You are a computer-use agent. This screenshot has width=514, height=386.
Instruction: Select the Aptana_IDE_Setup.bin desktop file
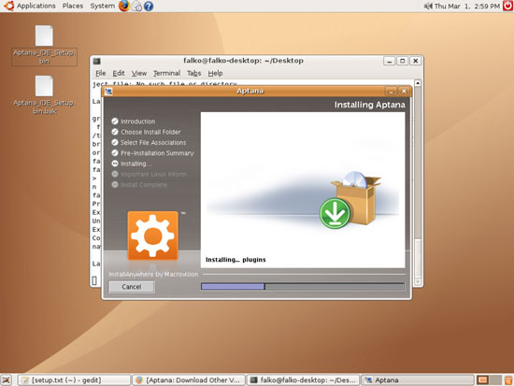(44, 45)
